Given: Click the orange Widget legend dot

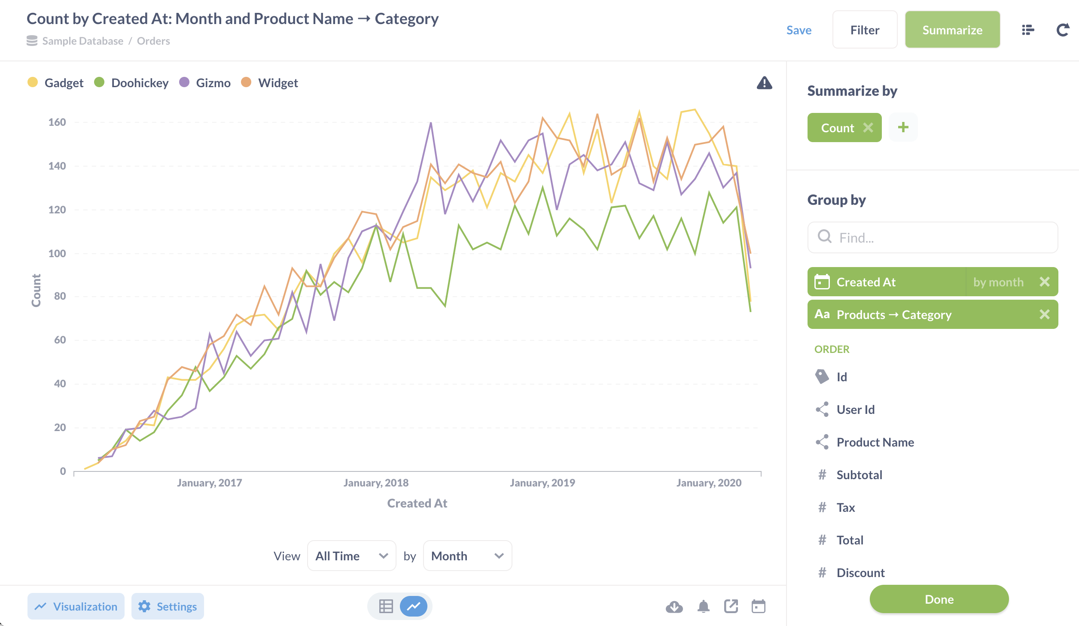Looking at the screenshot, I should 246,82.
